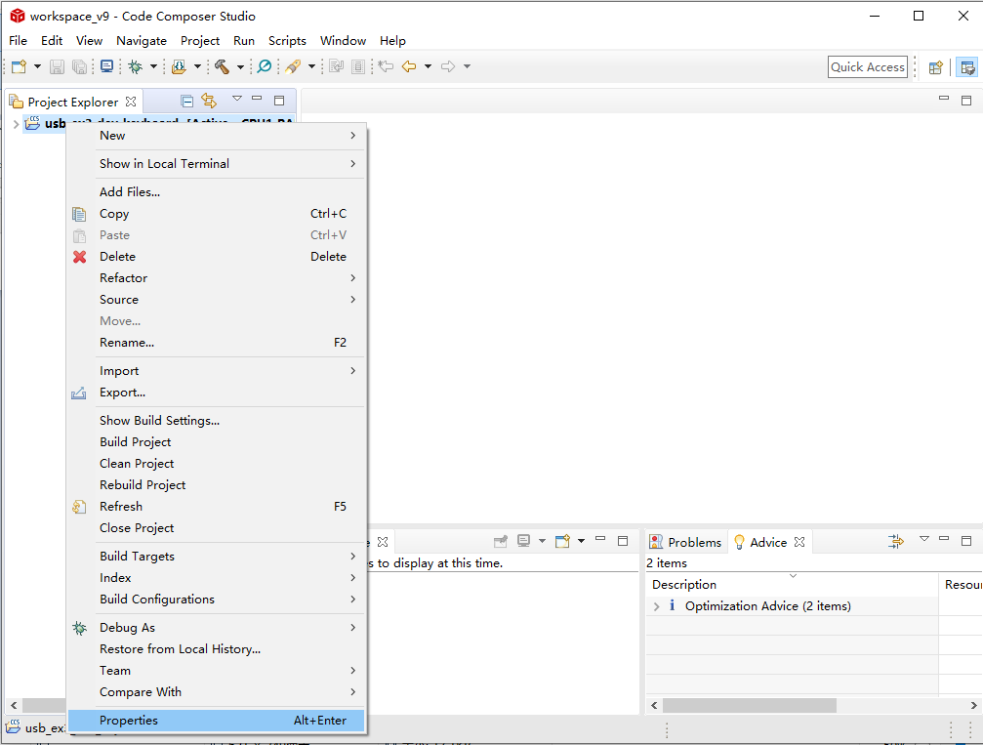
Task: Open the Debug As submenu
Action: [217, 628]
